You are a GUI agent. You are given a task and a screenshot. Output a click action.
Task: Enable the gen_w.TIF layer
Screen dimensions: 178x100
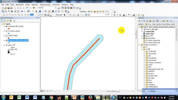(x=7, y=45)
